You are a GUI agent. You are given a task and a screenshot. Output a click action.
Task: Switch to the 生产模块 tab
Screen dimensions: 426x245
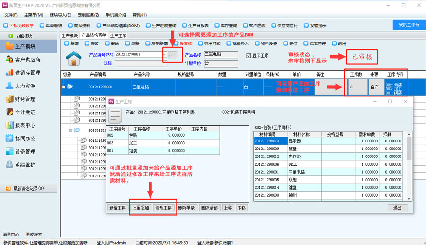point(70,35)
